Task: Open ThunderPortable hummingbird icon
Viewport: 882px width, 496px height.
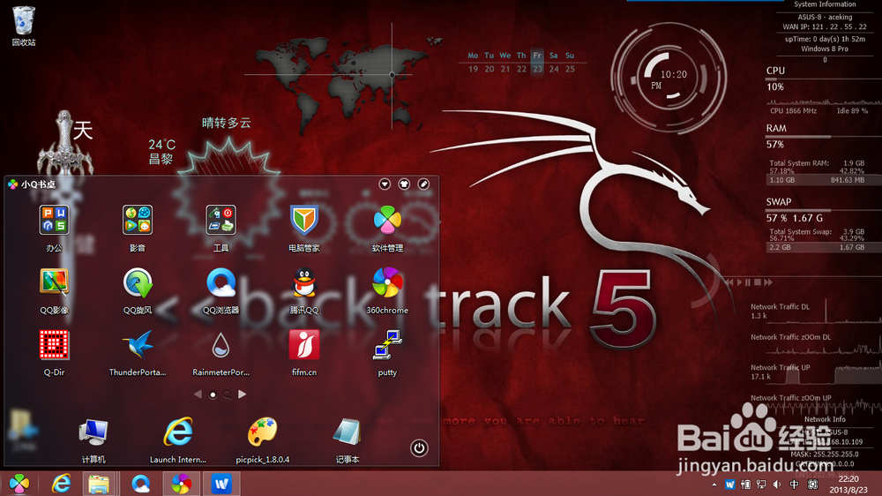Action: pyautogui.click(x=138, y=344)
